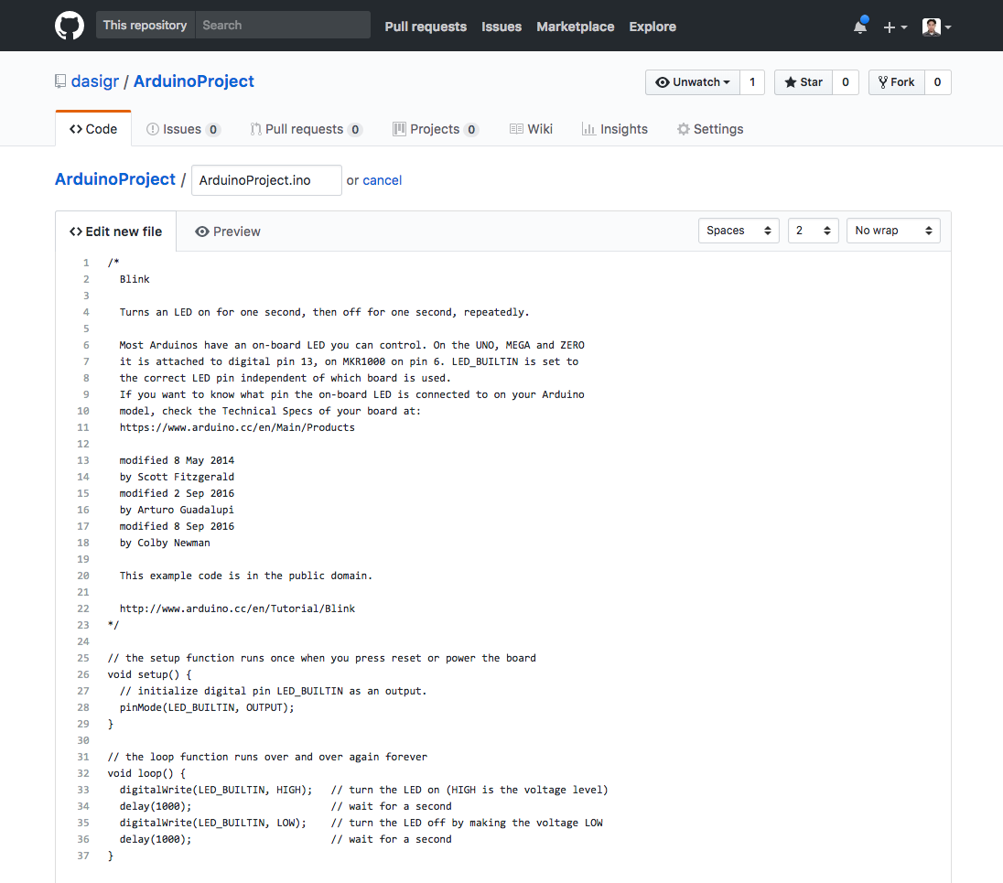Open the Issues tab

[x=183, y=129]
